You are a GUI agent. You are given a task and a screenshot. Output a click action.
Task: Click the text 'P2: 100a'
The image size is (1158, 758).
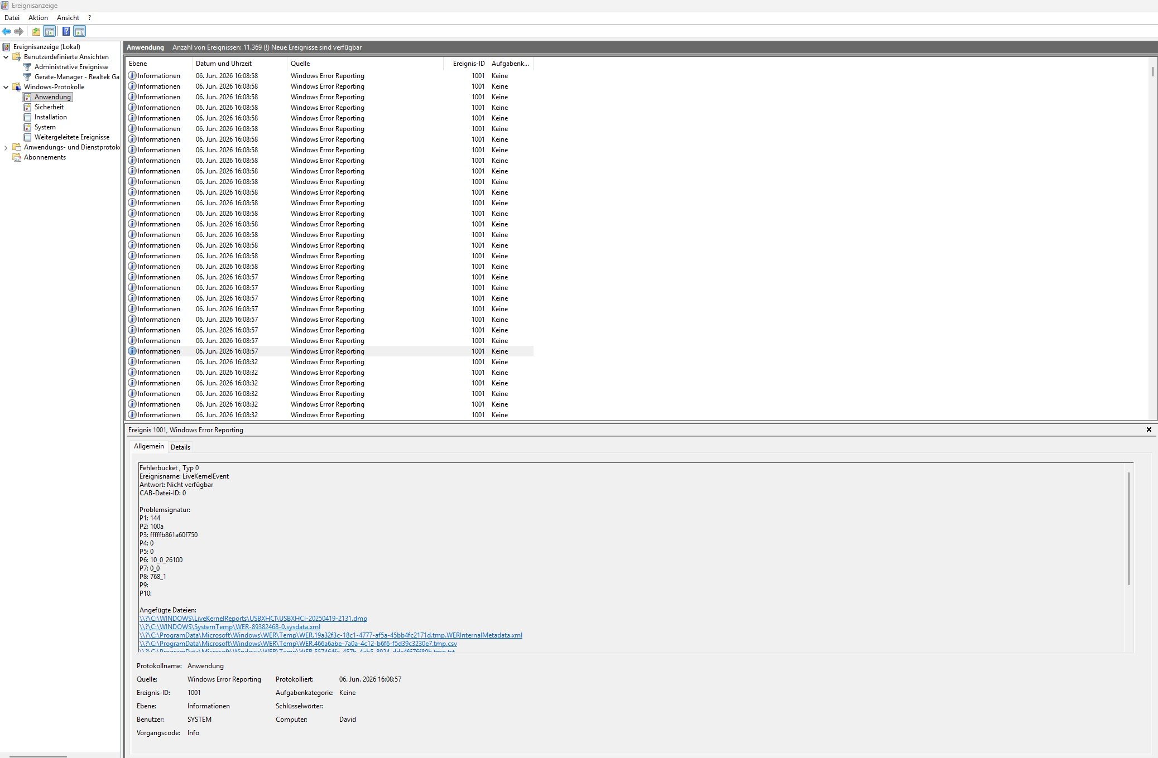coord(151,527)
